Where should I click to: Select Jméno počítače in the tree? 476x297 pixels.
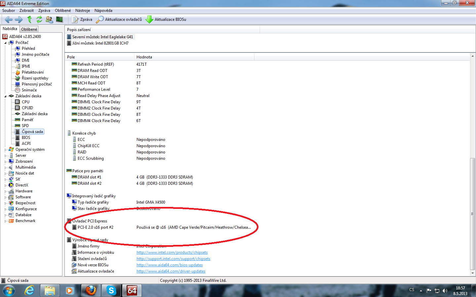click(35, 54)
